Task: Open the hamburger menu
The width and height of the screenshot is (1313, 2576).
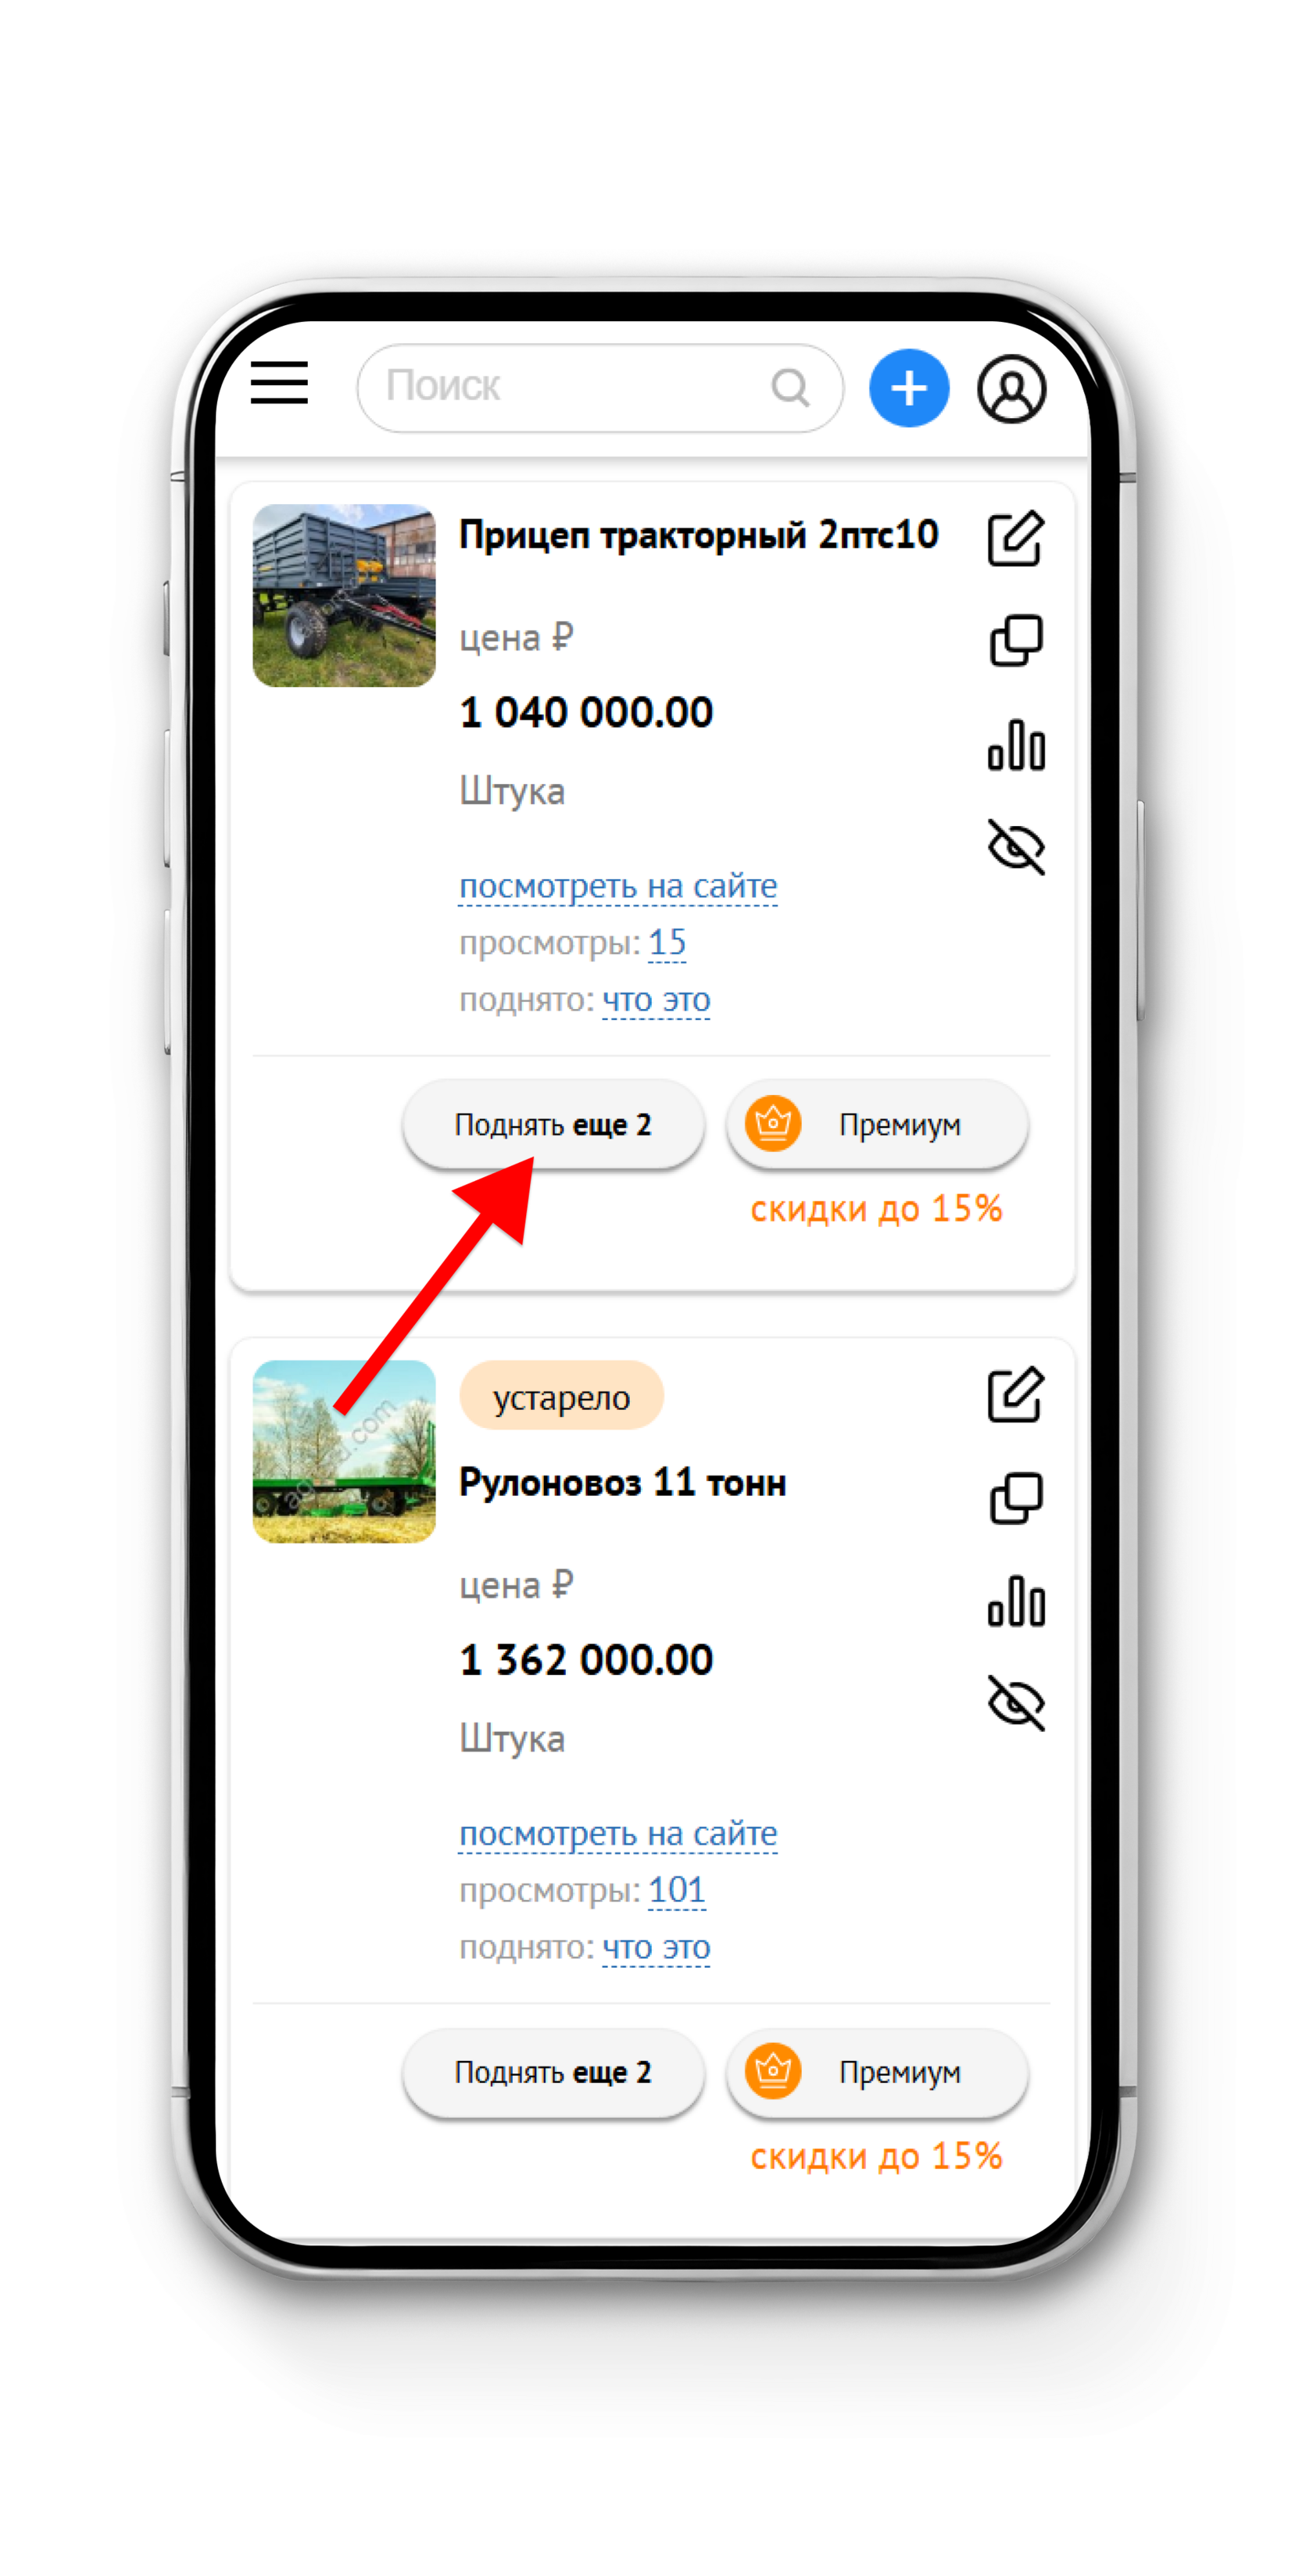Action: tap(279, 383)
